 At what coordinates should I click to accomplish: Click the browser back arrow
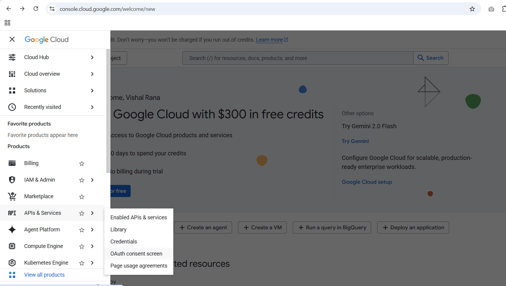pos(9,9)
